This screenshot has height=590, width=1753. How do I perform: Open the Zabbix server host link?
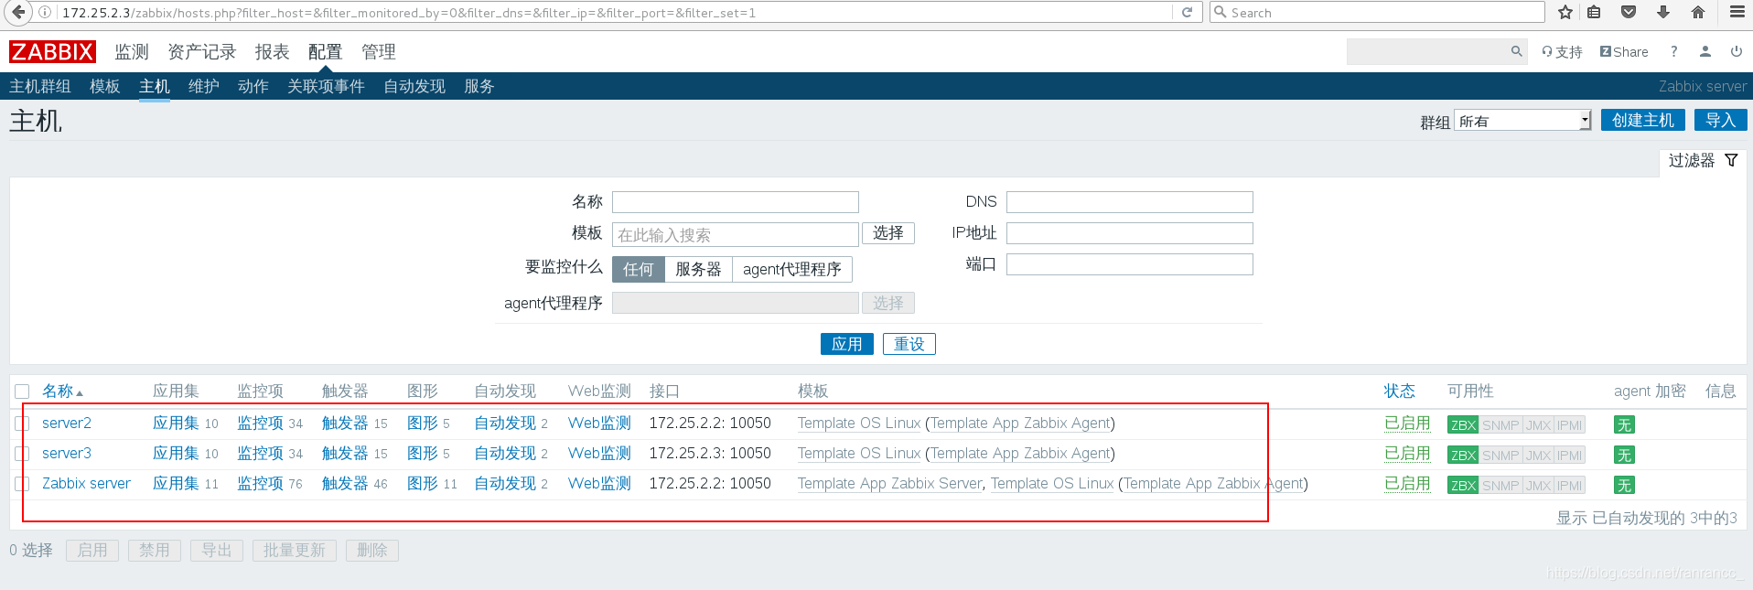[86, 484]
